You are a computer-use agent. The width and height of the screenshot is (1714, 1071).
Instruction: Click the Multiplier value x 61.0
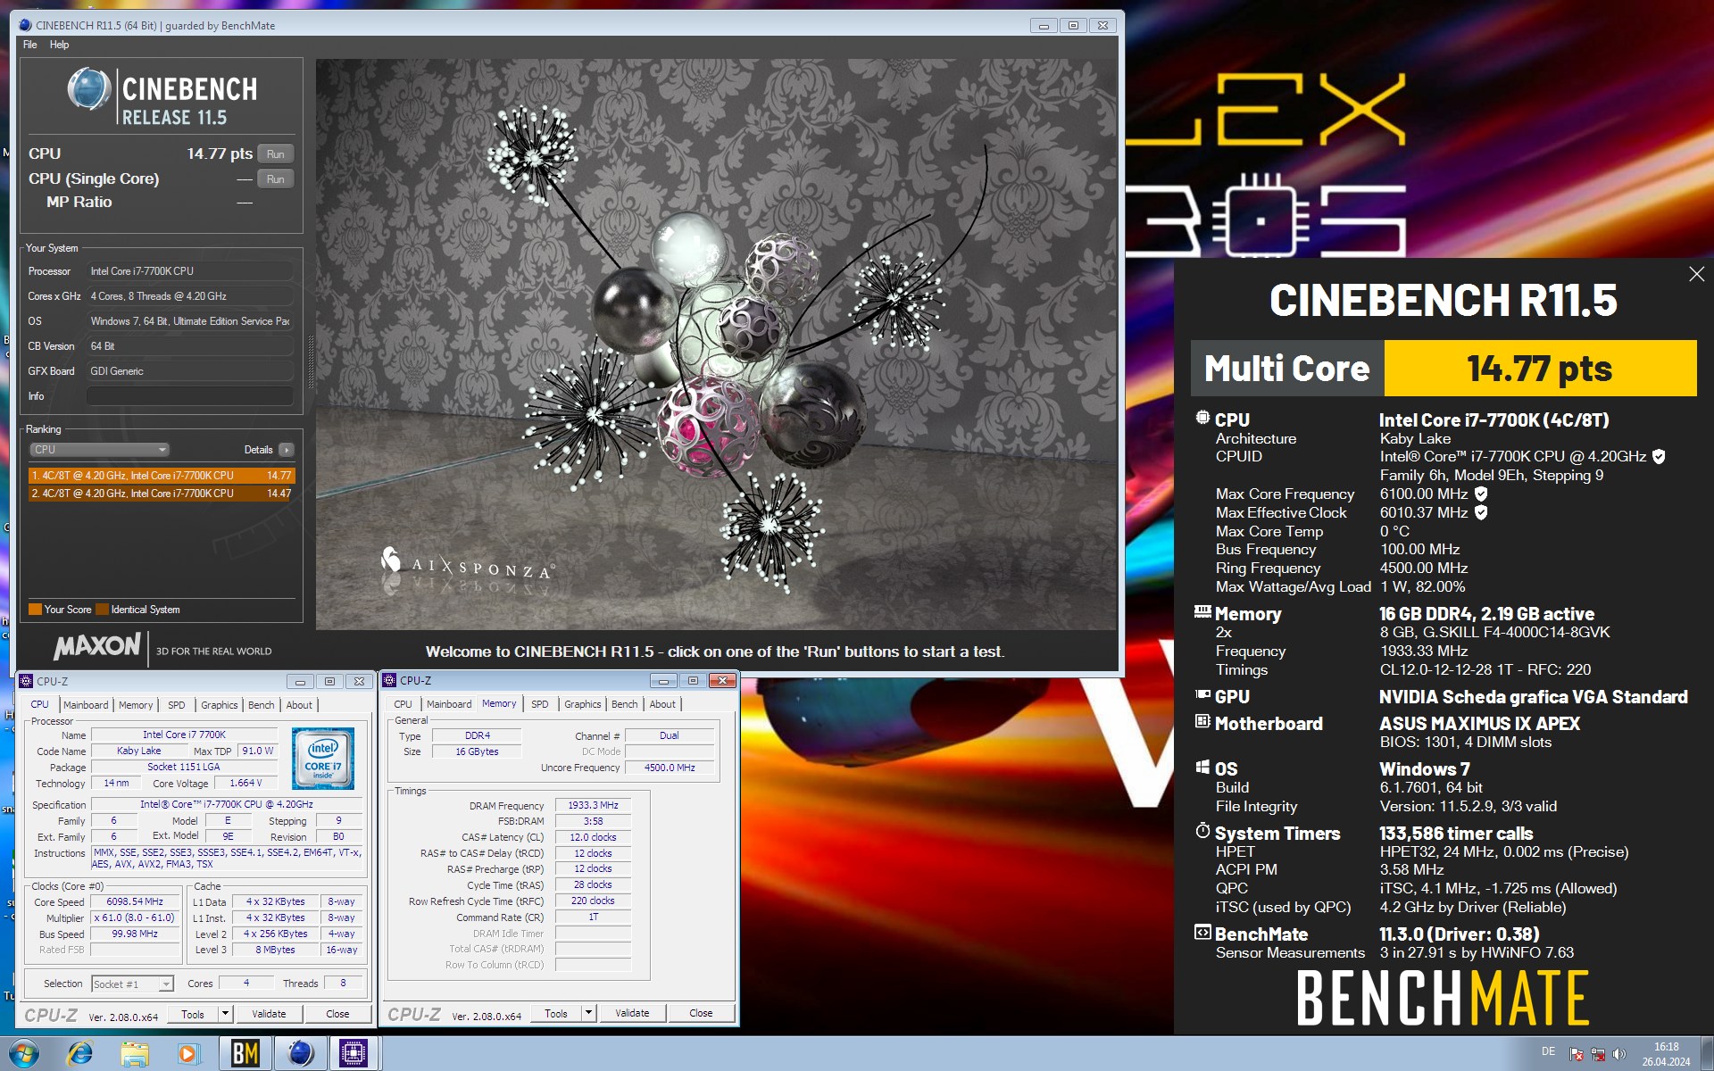[x=135, y=917]
